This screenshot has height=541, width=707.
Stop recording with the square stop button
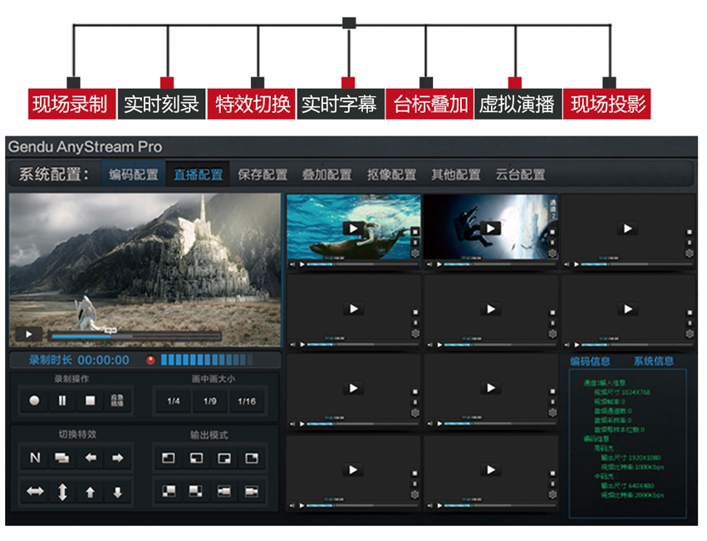click(x=91, y=401)
